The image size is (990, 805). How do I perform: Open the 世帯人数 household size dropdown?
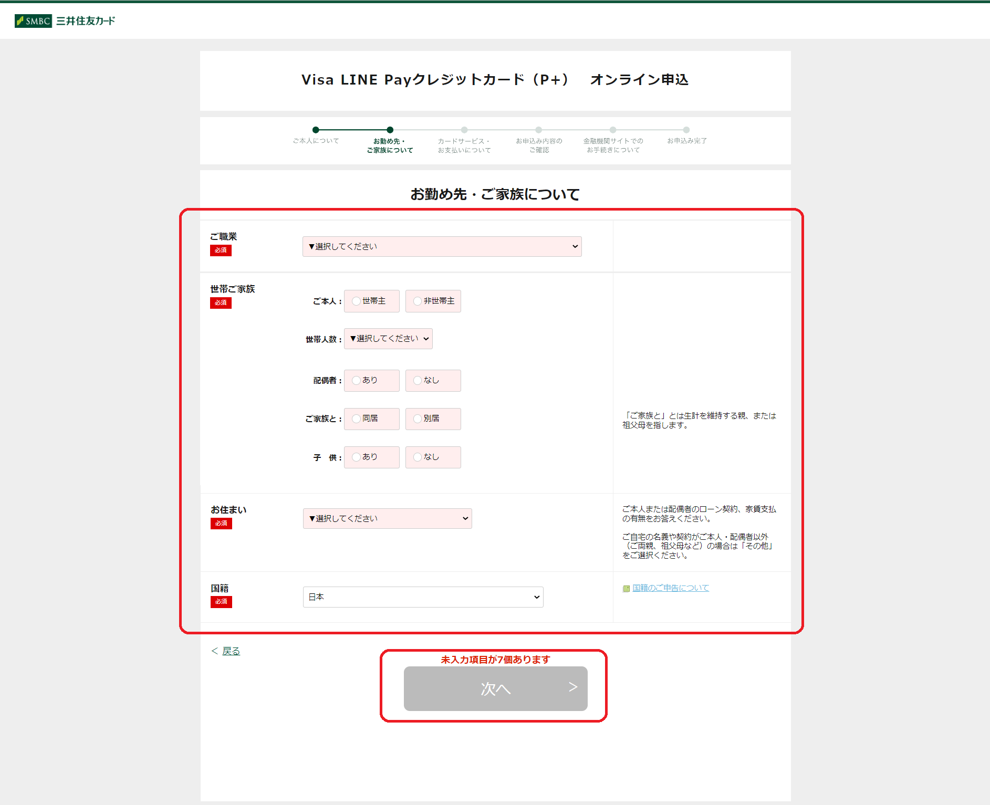388,339
